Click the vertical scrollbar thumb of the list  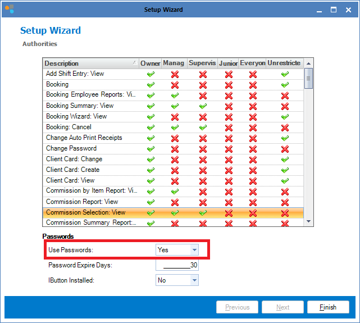coord(308,79)
